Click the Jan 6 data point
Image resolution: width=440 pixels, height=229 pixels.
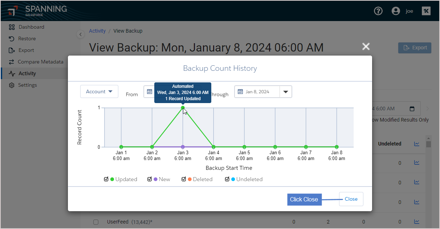pos(275,147)
